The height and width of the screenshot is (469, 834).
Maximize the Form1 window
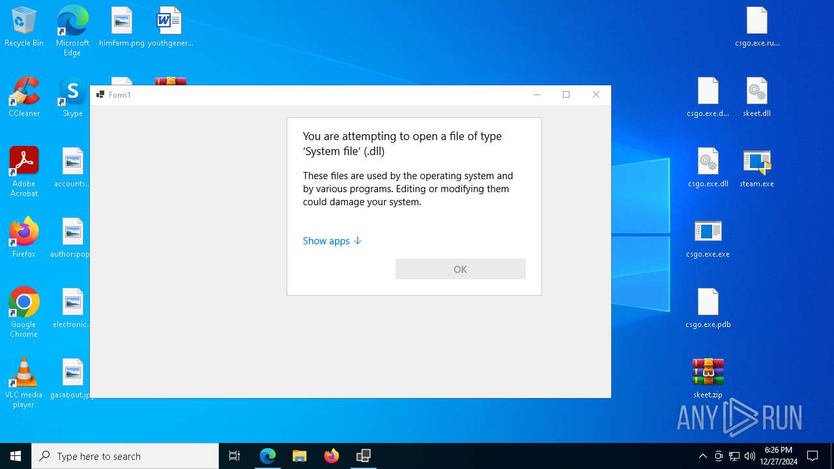pos(566,95)
